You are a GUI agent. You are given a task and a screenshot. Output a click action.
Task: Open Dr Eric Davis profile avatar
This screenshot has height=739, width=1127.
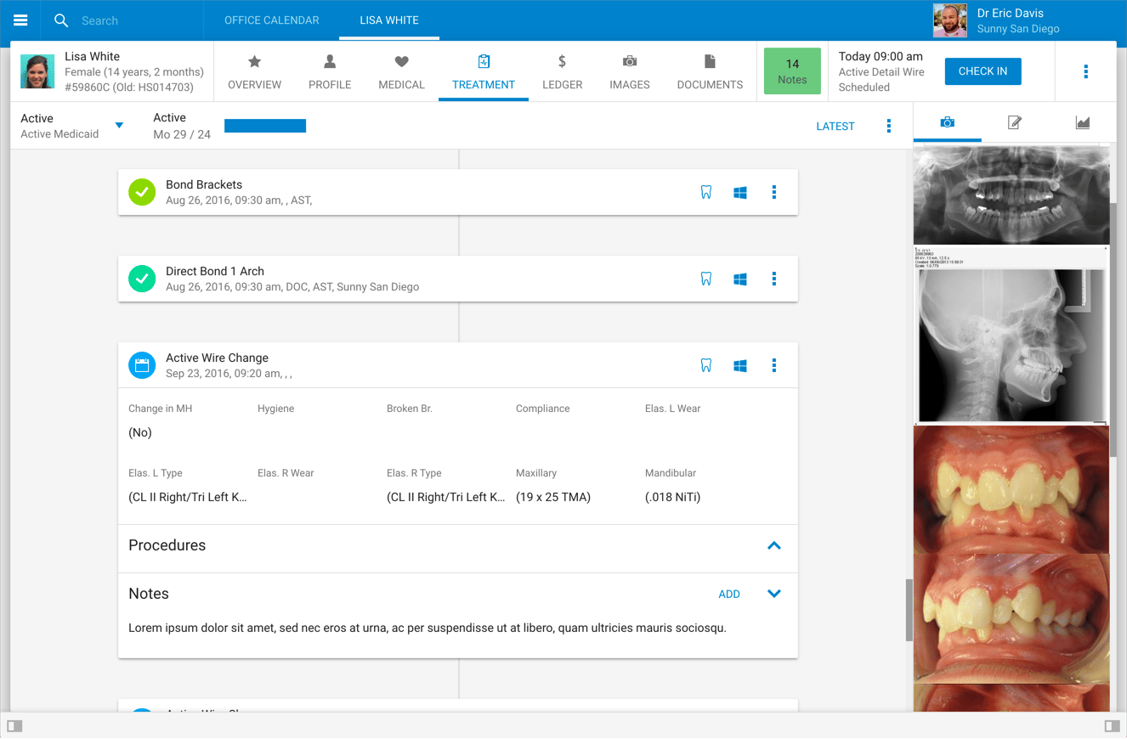(950, 20)
